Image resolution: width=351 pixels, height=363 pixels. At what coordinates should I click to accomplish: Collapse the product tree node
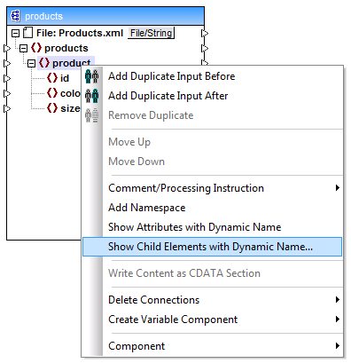pyautogui.click(x=31, y=63)
